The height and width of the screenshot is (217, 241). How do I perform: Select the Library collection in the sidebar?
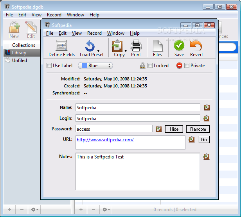(22, 53)
